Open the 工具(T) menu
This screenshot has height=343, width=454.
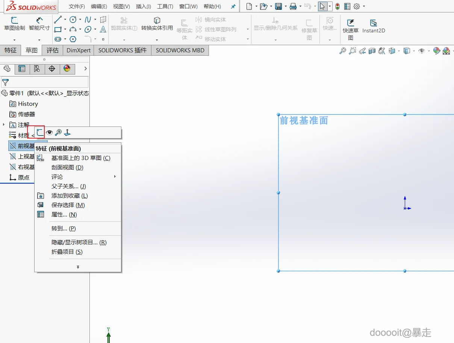165,6
